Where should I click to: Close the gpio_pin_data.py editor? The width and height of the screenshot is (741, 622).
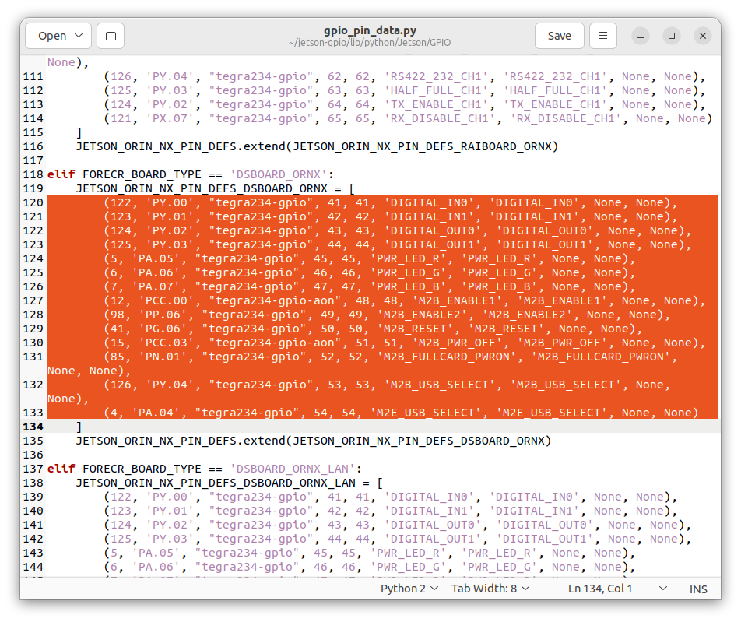[702, 36]
